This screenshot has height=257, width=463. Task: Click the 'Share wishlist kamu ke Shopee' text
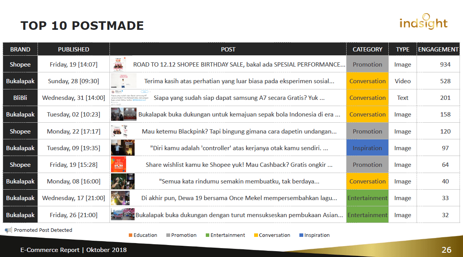tap(239, 164)
